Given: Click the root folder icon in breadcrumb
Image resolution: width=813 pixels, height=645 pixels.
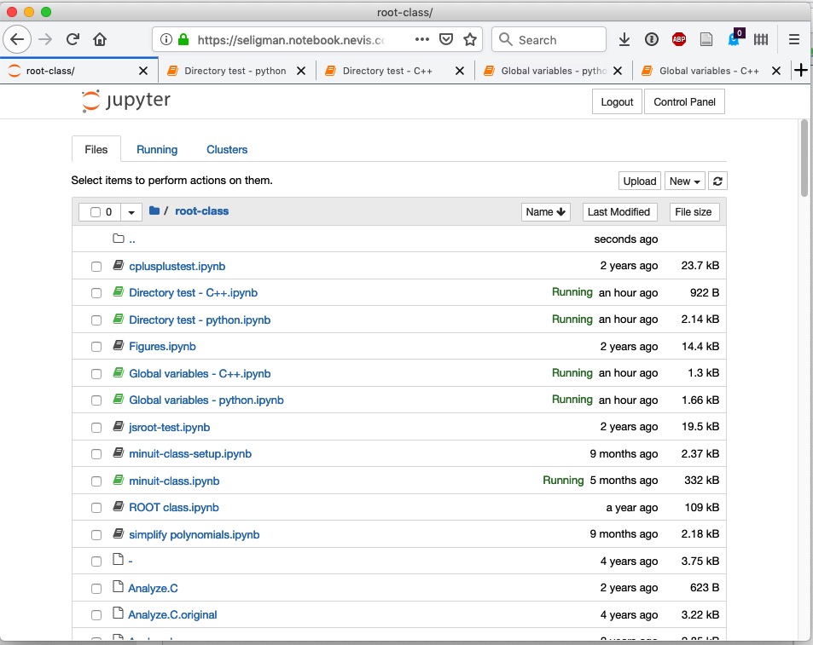Looking at the screenshot, I should [x=154, y=211].
